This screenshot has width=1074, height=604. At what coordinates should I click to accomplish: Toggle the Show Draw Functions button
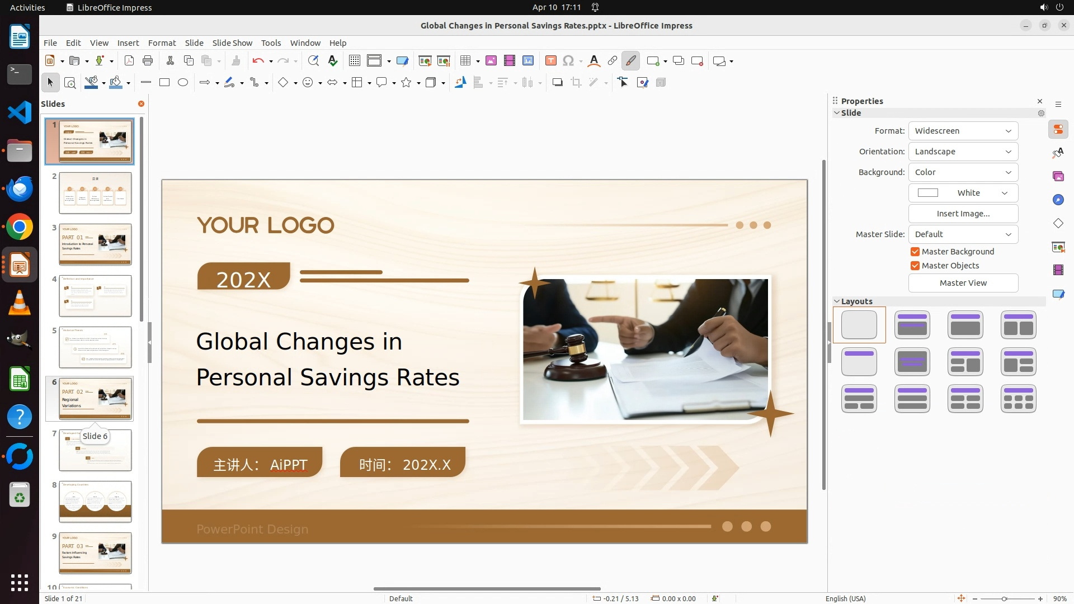(630, 61)
